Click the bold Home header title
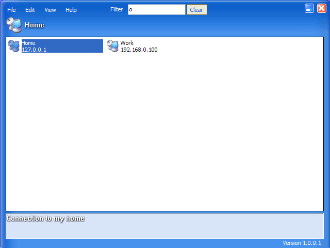This screenshot has height=248, width=330. [x=35, y=25]
